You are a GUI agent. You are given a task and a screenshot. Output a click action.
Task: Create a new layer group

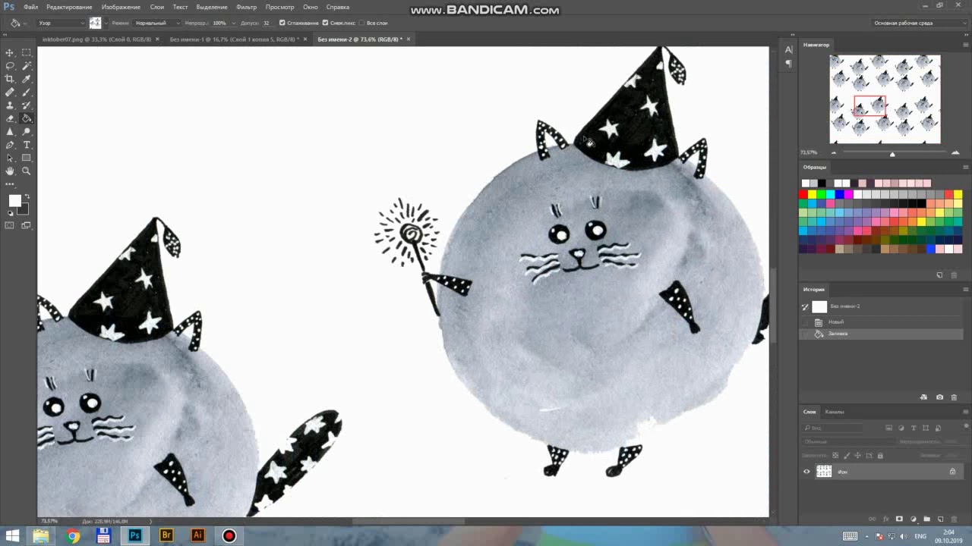[926, 519]
